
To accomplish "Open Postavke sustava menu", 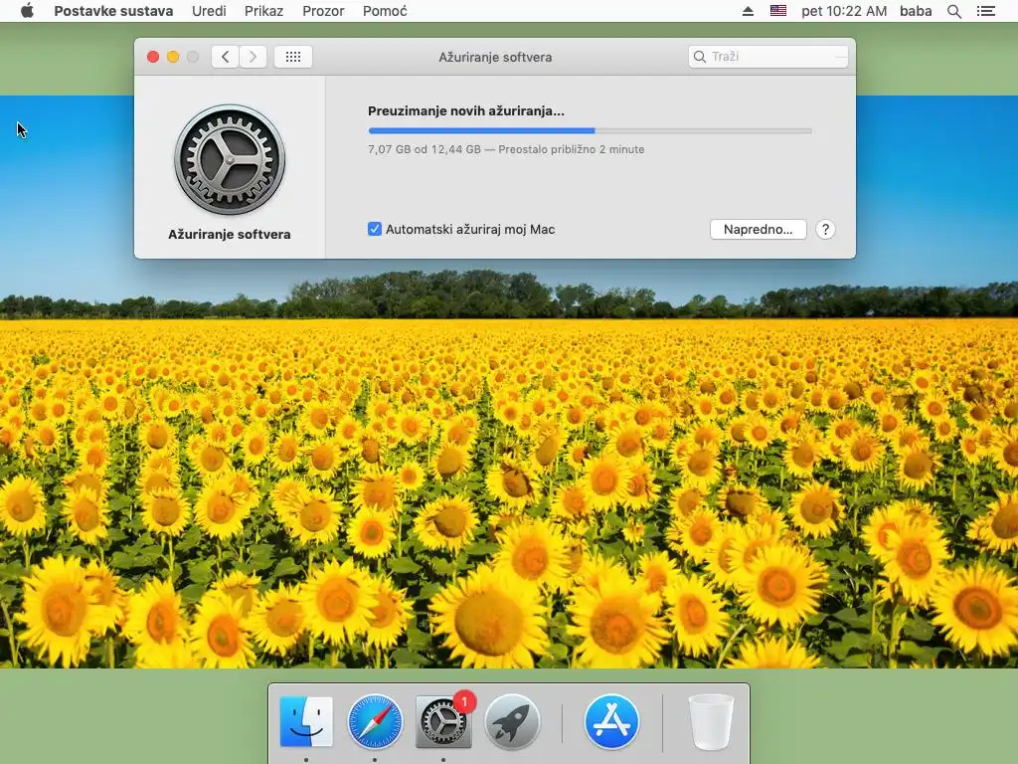I will [113, 11].
